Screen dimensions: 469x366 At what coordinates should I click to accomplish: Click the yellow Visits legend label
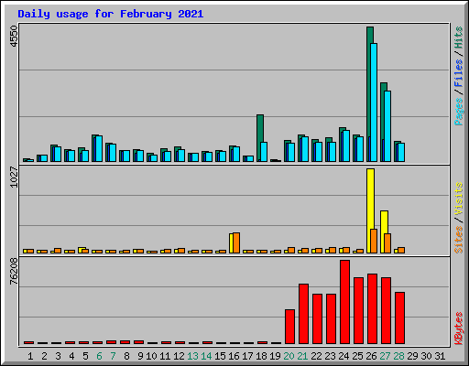tap(458, 199)
